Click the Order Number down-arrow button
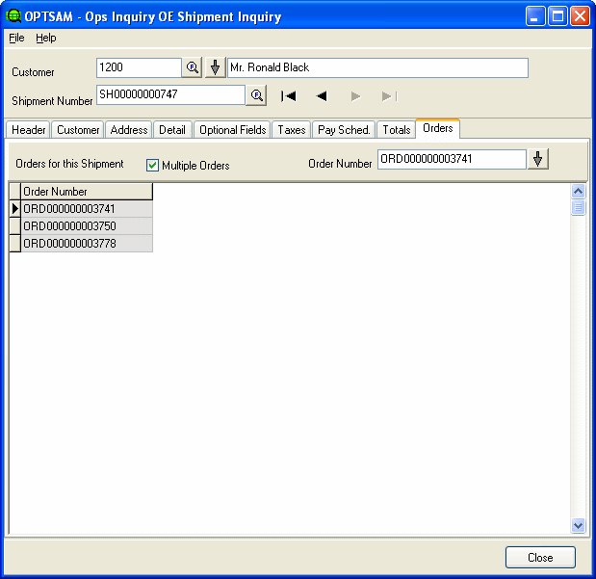 click(538, 159)
